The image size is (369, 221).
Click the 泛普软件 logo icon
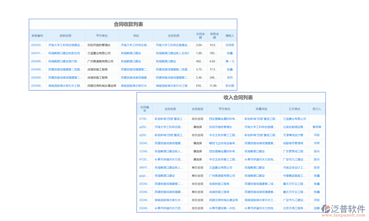(x=325, y=209)
